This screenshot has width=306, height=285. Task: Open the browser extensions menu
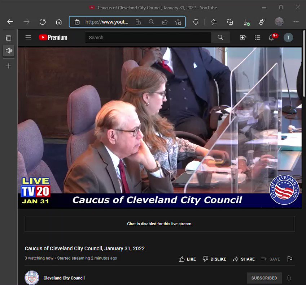point(196,22)
